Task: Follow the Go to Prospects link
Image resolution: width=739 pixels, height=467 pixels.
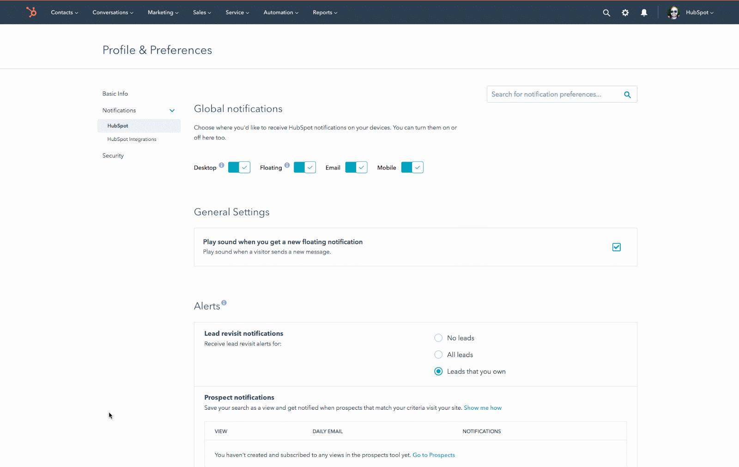Action: click(433, 455)
